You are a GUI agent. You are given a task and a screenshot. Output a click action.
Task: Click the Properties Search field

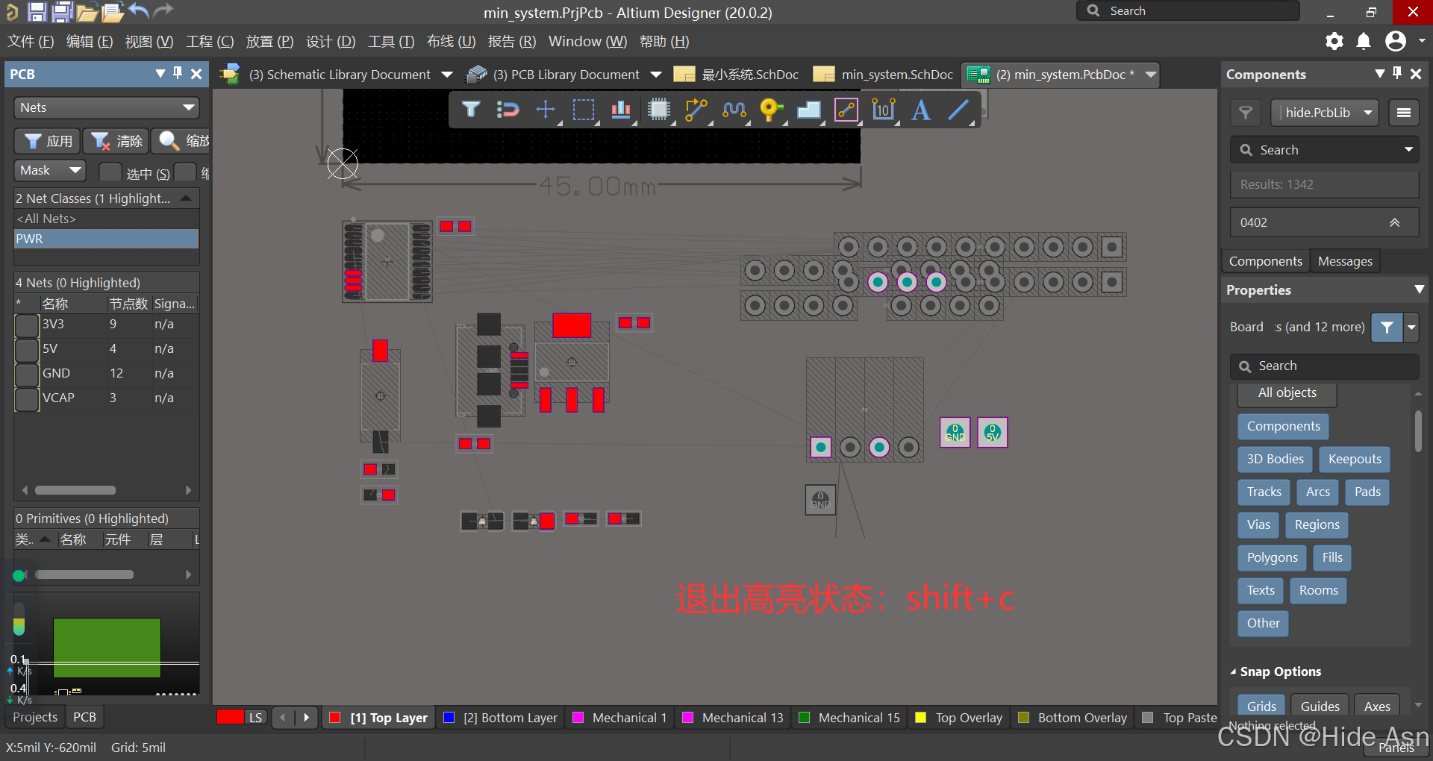(1325, 366)
